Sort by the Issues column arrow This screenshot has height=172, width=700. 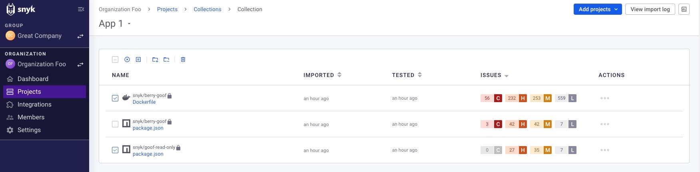pyautogui.click(x=507, y=75)
